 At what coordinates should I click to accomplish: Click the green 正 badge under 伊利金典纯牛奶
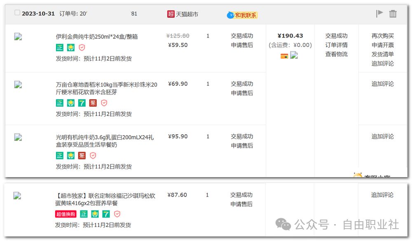point(60,47)
